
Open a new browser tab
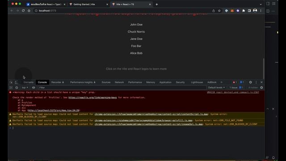[157, 4]
